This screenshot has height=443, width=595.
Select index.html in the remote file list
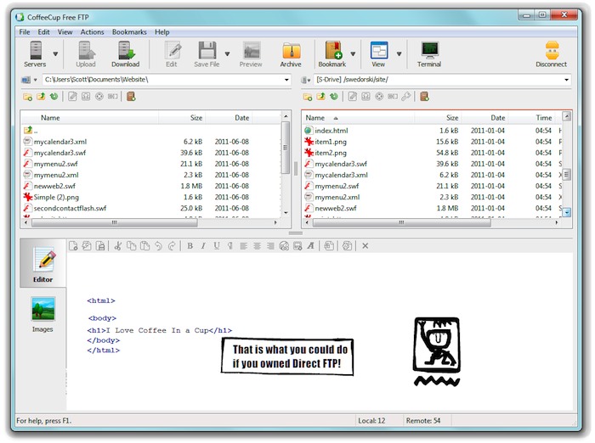point(331,131)
